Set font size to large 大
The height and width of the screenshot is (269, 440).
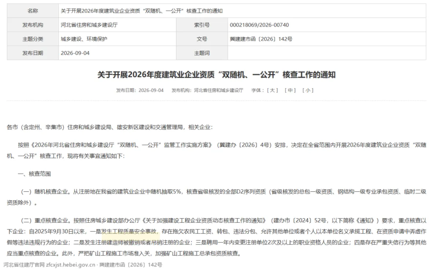coord(272,90)
